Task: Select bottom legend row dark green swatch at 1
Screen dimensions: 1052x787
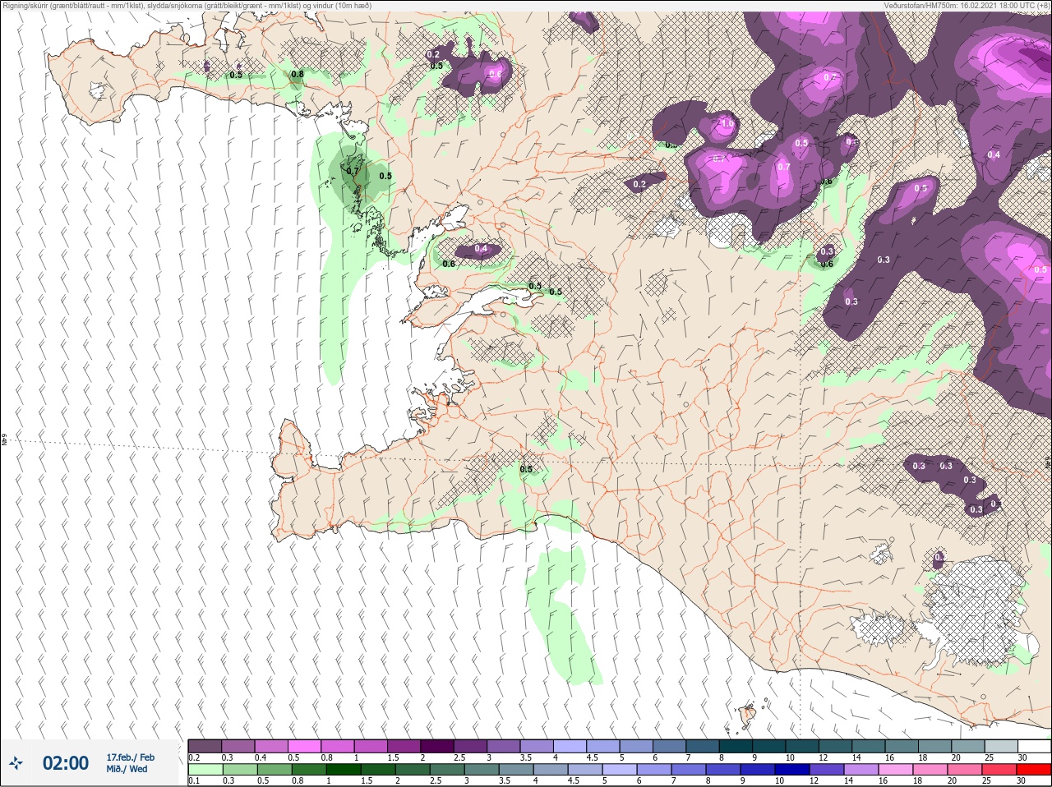Action: click(343, 770)
